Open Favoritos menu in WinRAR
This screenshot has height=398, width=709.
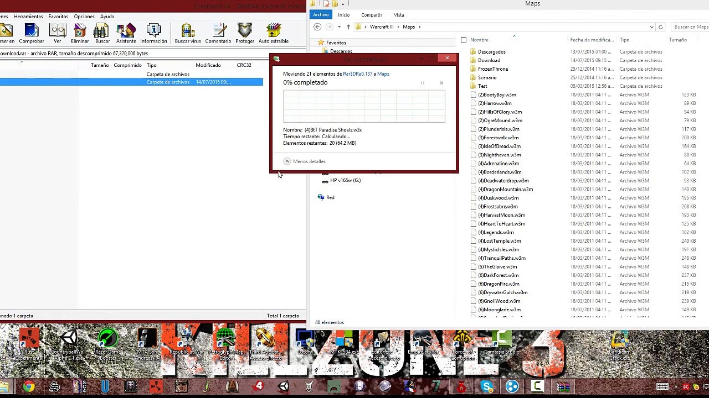click(58, 17)
